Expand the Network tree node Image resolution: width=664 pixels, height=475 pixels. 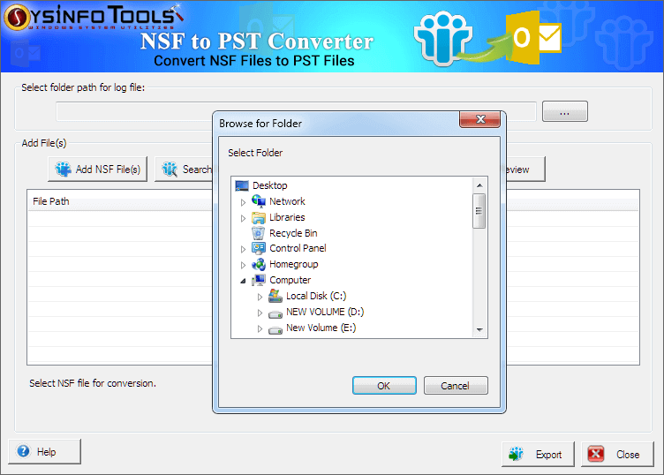pos(243,202)
